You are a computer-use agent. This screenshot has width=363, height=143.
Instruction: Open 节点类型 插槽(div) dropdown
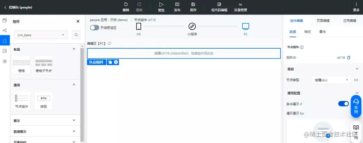click(331, 80)
